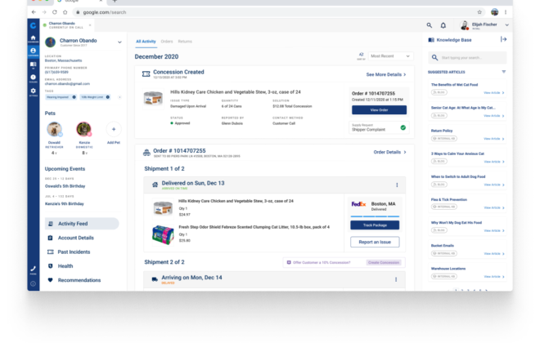Click the browser profile avatar
The height and width of the screenshot is (343, 540).
click(x=494, y=12)
